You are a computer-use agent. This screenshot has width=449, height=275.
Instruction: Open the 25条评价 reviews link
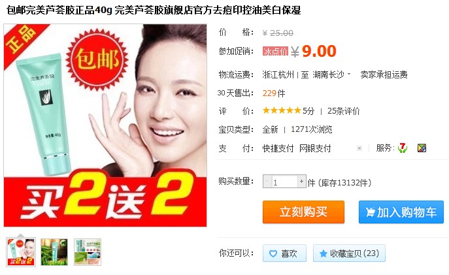344,111
